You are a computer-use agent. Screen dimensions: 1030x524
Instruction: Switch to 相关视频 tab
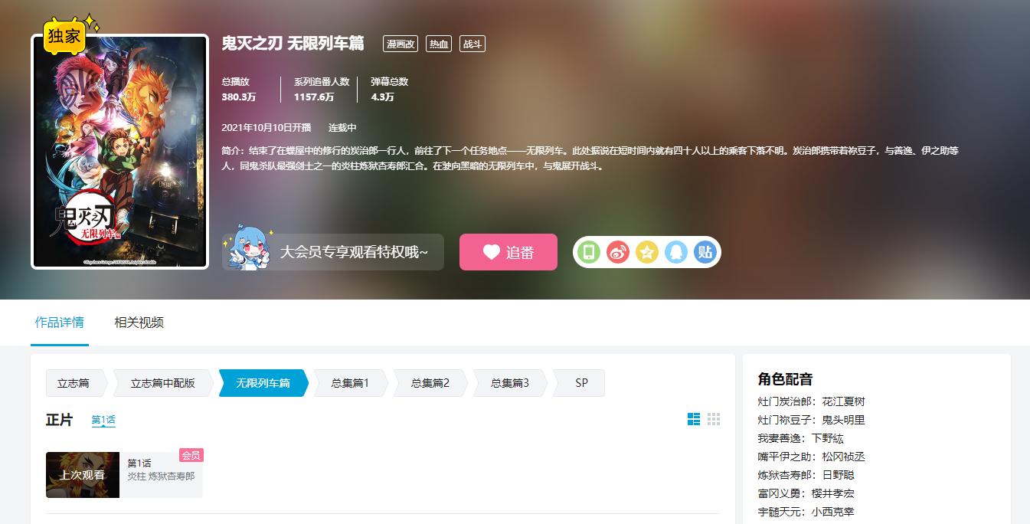pyautogui.click(x=139, y=323)
